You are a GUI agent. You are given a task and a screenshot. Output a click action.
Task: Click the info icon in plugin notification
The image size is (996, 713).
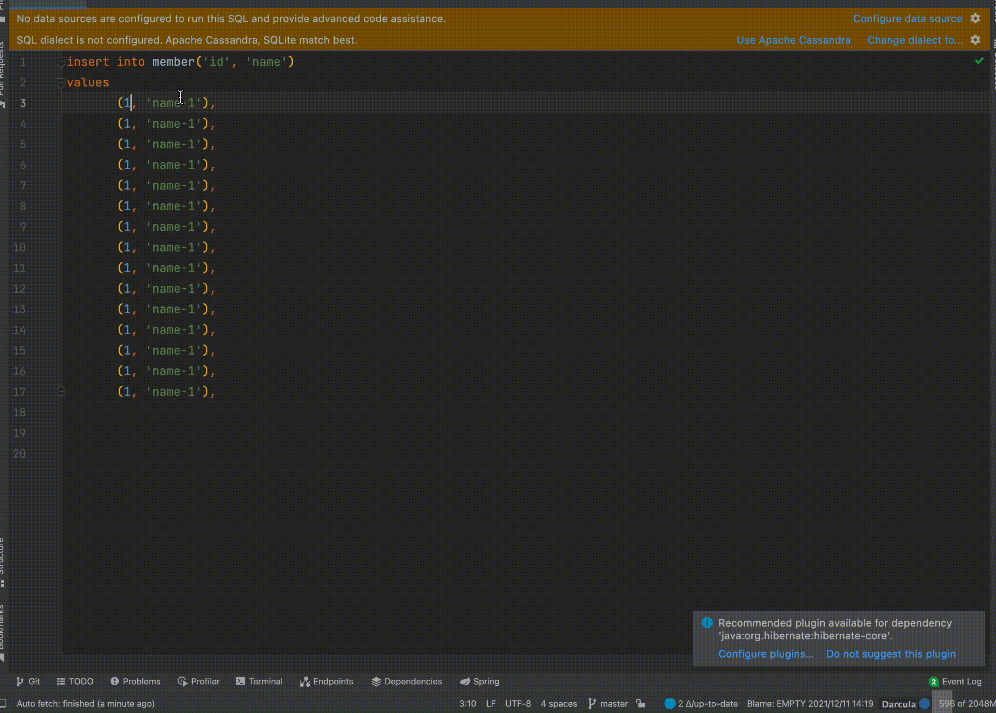tap(707, 623)
